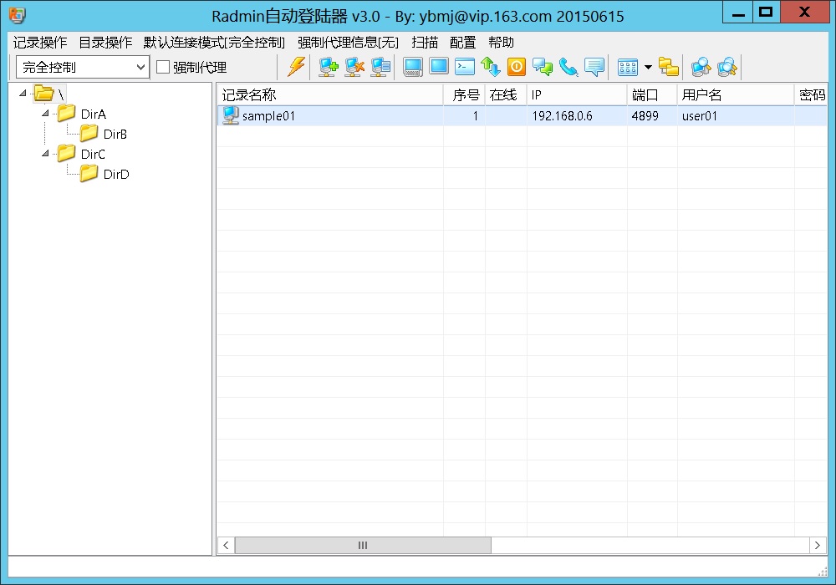
Task: Click the add record icon with green plus
Action: point(329,67)
